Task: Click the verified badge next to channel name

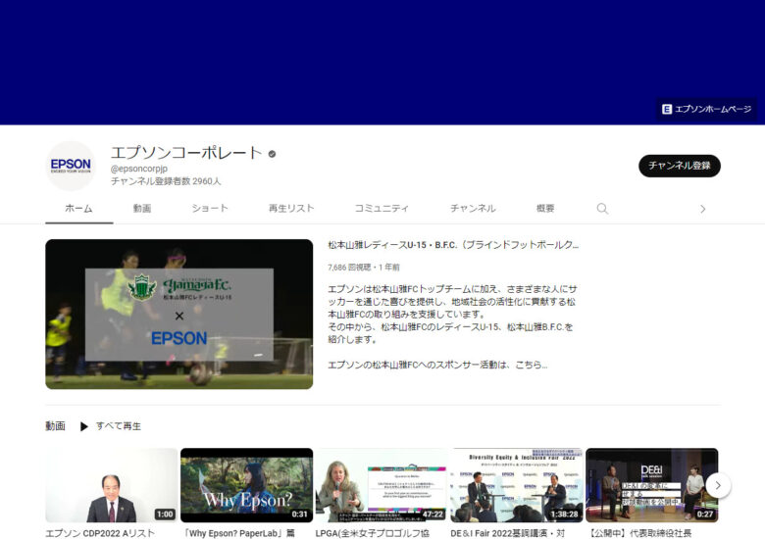Action: 273,154
